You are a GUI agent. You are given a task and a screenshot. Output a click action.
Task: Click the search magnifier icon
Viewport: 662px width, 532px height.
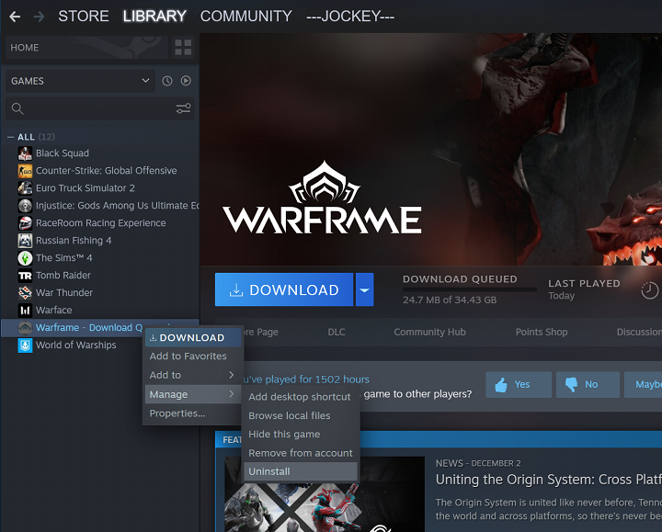tap(17, 108)
